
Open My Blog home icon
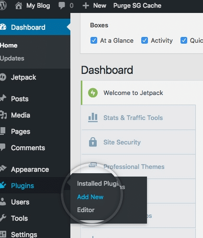[19, 6]
